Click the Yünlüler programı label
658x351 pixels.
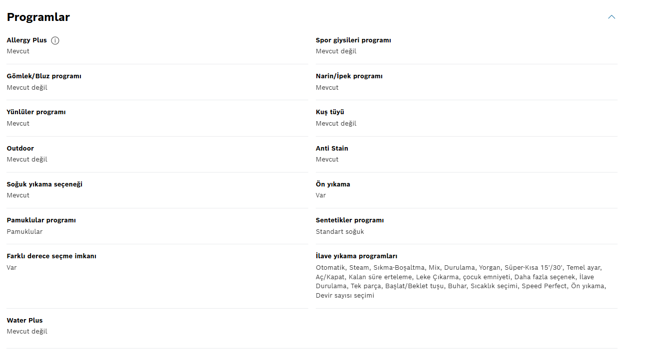click(x=36, y=112)
